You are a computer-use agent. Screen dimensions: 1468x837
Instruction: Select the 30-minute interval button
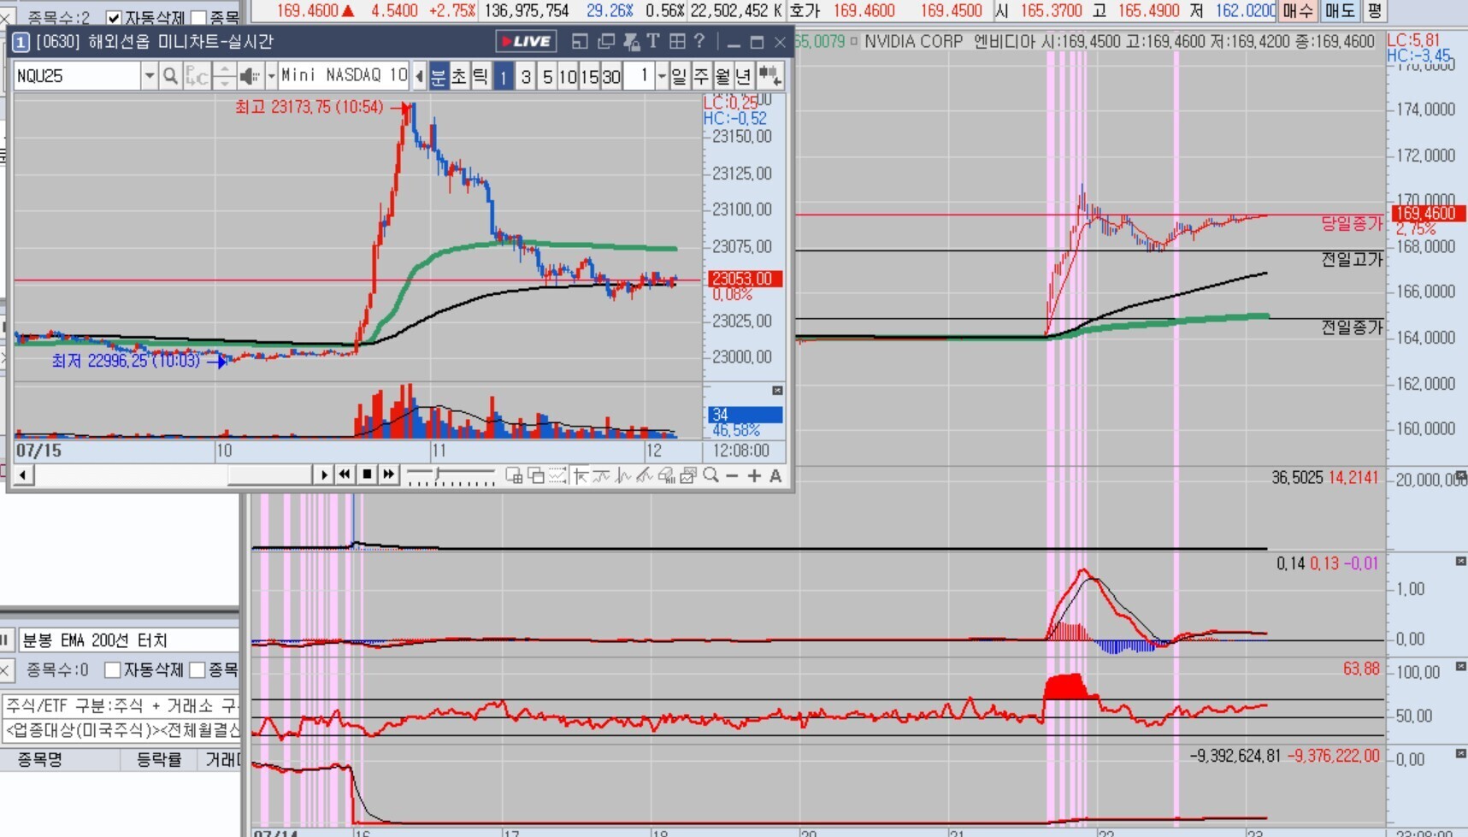pos(610,76)
